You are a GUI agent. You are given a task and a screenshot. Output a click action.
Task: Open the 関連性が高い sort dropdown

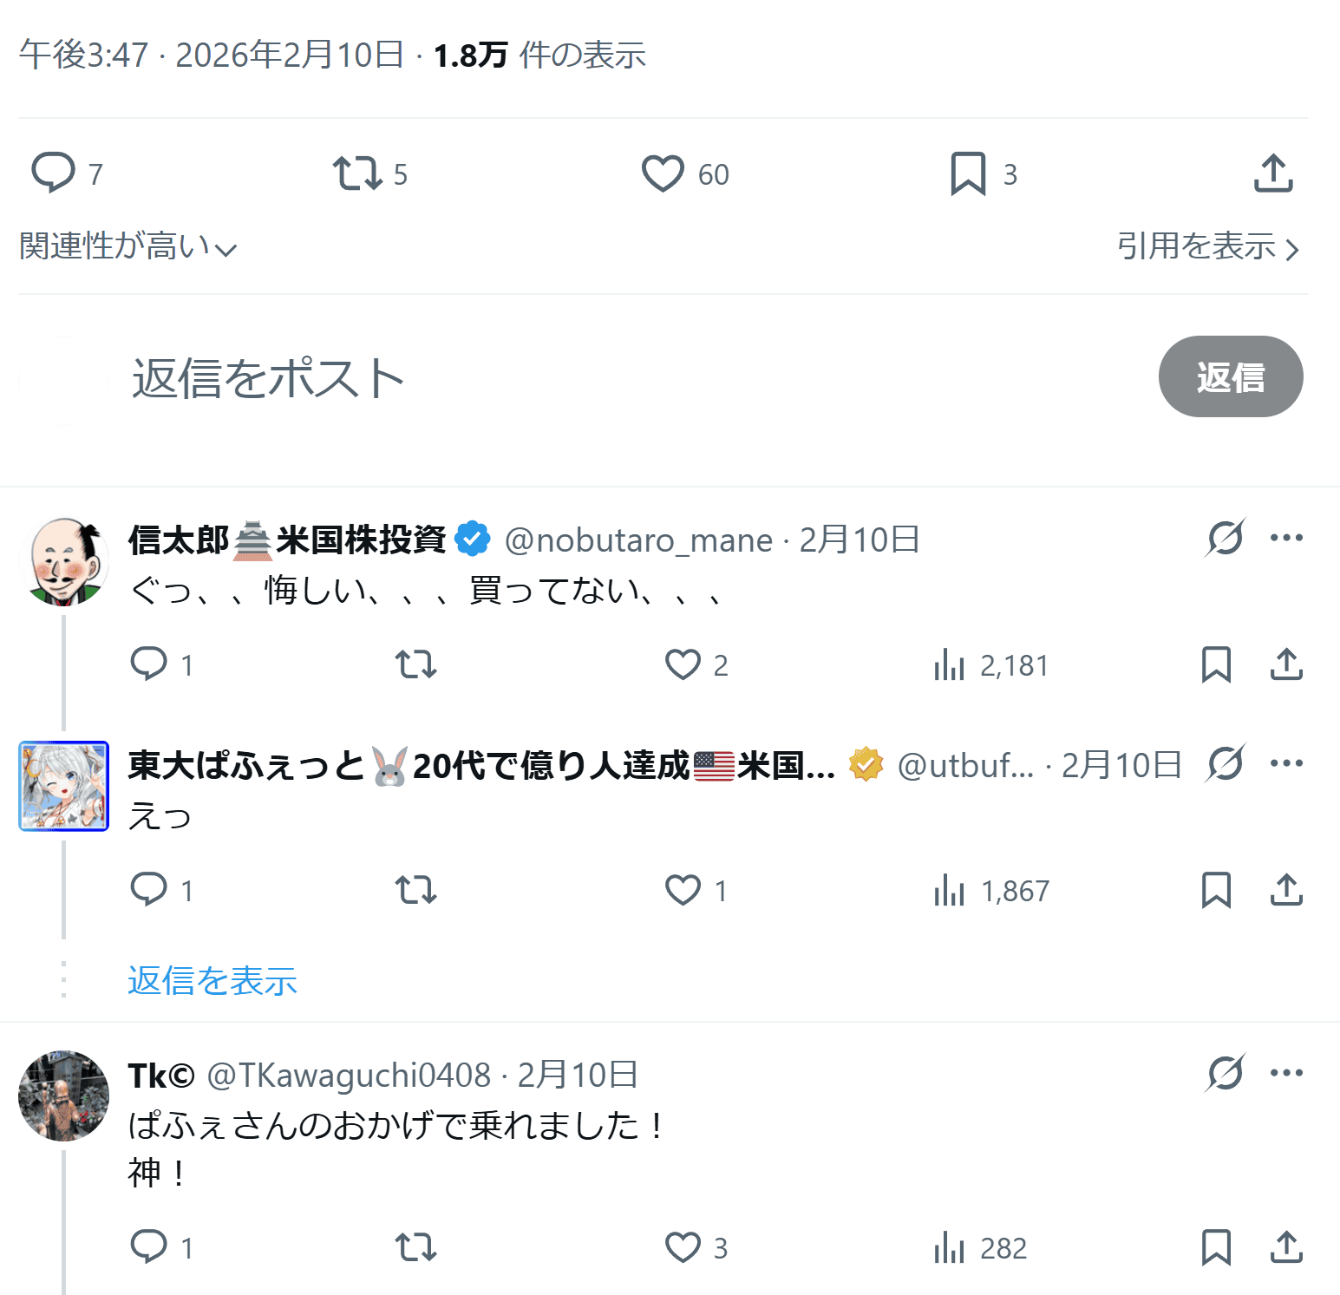point(127,247)
